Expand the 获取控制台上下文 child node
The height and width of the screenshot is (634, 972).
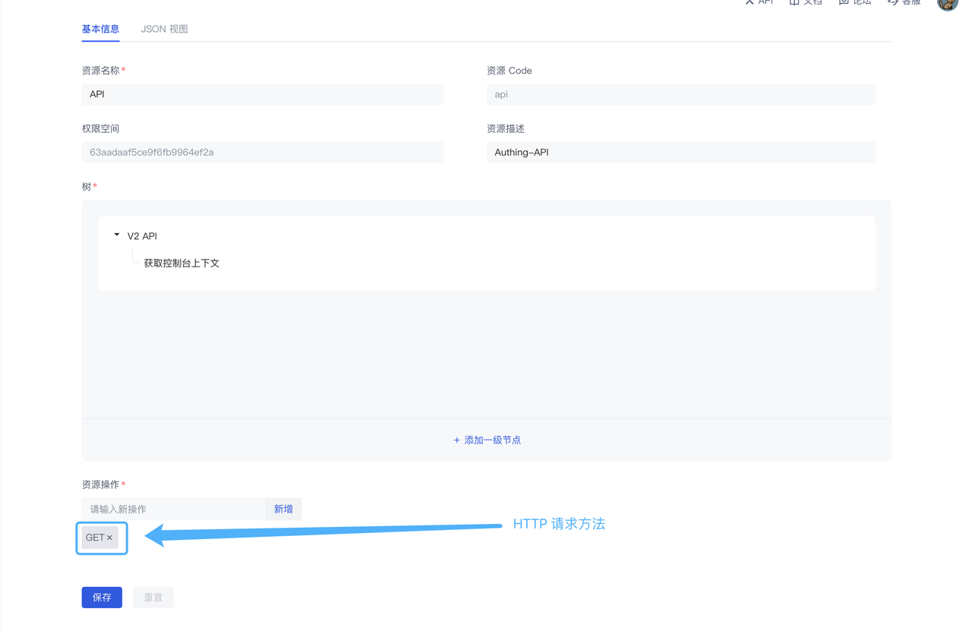coord(180,263)
